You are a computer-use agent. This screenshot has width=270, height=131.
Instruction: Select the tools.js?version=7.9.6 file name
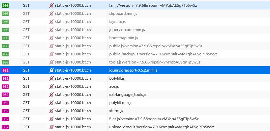tap(155, 62)
